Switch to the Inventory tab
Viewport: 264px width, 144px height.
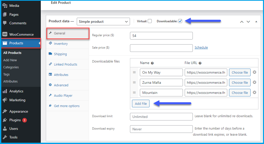point(61,44)
